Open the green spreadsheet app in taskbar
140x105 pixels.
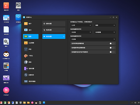coord(5,103)
